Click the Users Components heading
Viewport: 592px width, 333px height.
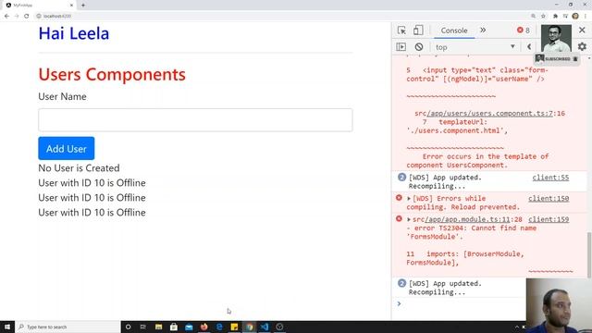click(x=112, y=74)
